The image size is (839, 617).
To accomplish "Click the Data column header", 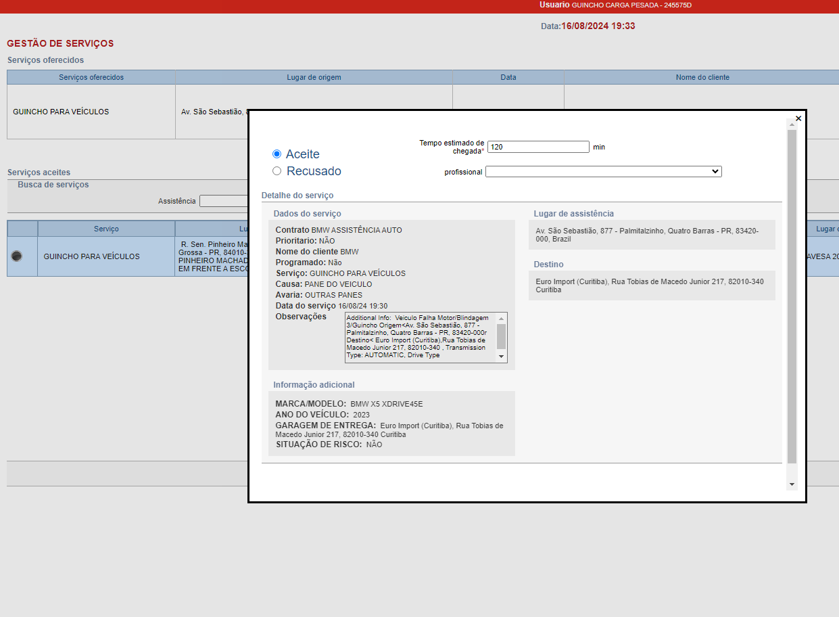I will coord(508,77).
